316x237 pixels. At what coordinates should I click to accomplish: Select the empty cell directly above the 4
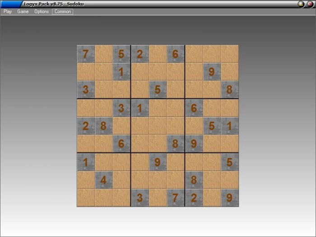point(103,162)
